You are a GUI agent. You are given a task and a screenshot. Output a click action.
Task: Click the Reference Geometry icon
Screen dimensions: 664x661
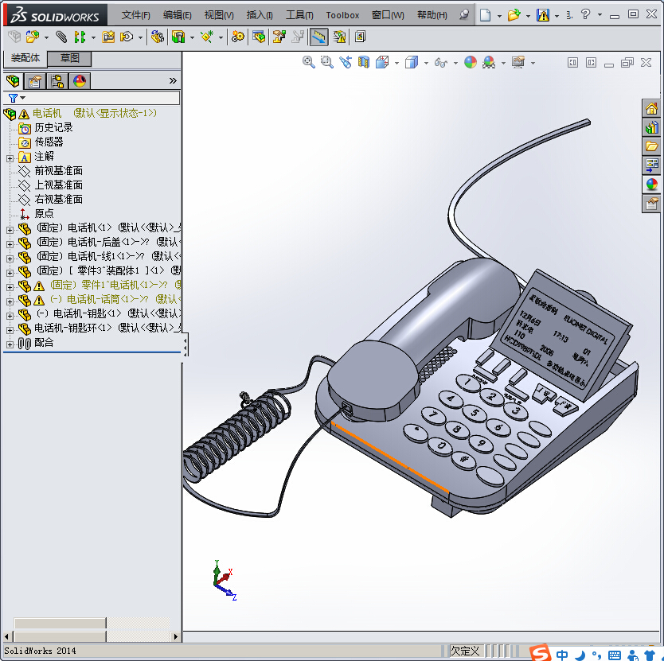207,37
